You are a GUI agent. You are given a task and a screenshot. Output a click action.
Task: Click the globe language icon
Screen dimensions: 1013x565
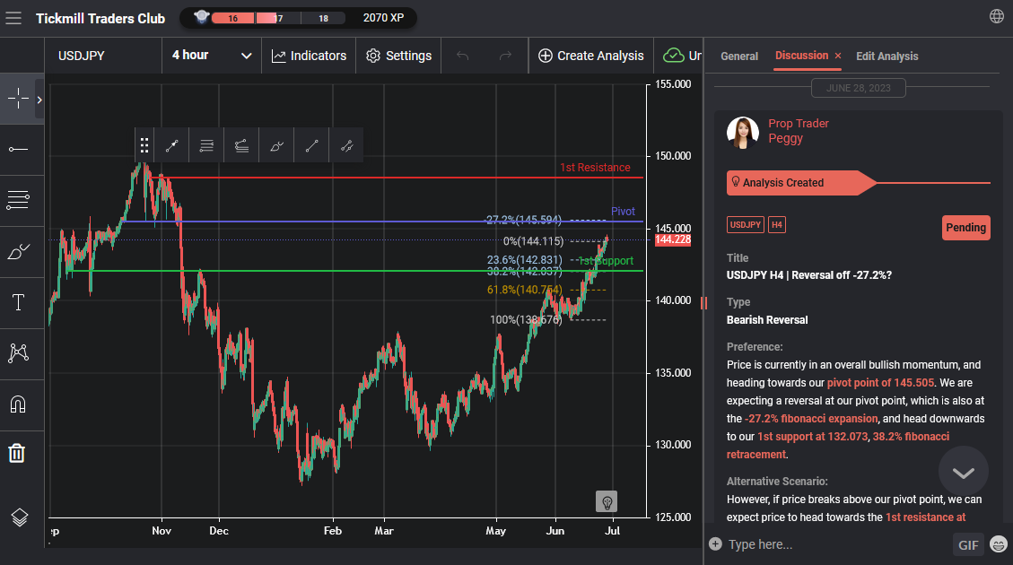997,16
